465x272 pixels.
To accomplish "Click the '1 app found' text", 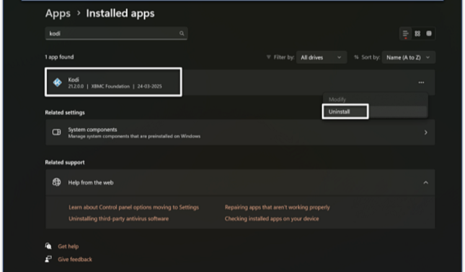I will coord(60,57).
